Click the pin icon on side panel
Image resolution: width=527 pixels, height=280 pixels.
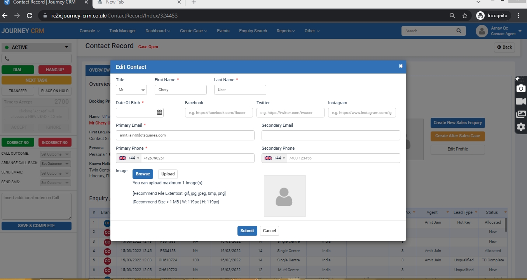[x=518, y=79]
